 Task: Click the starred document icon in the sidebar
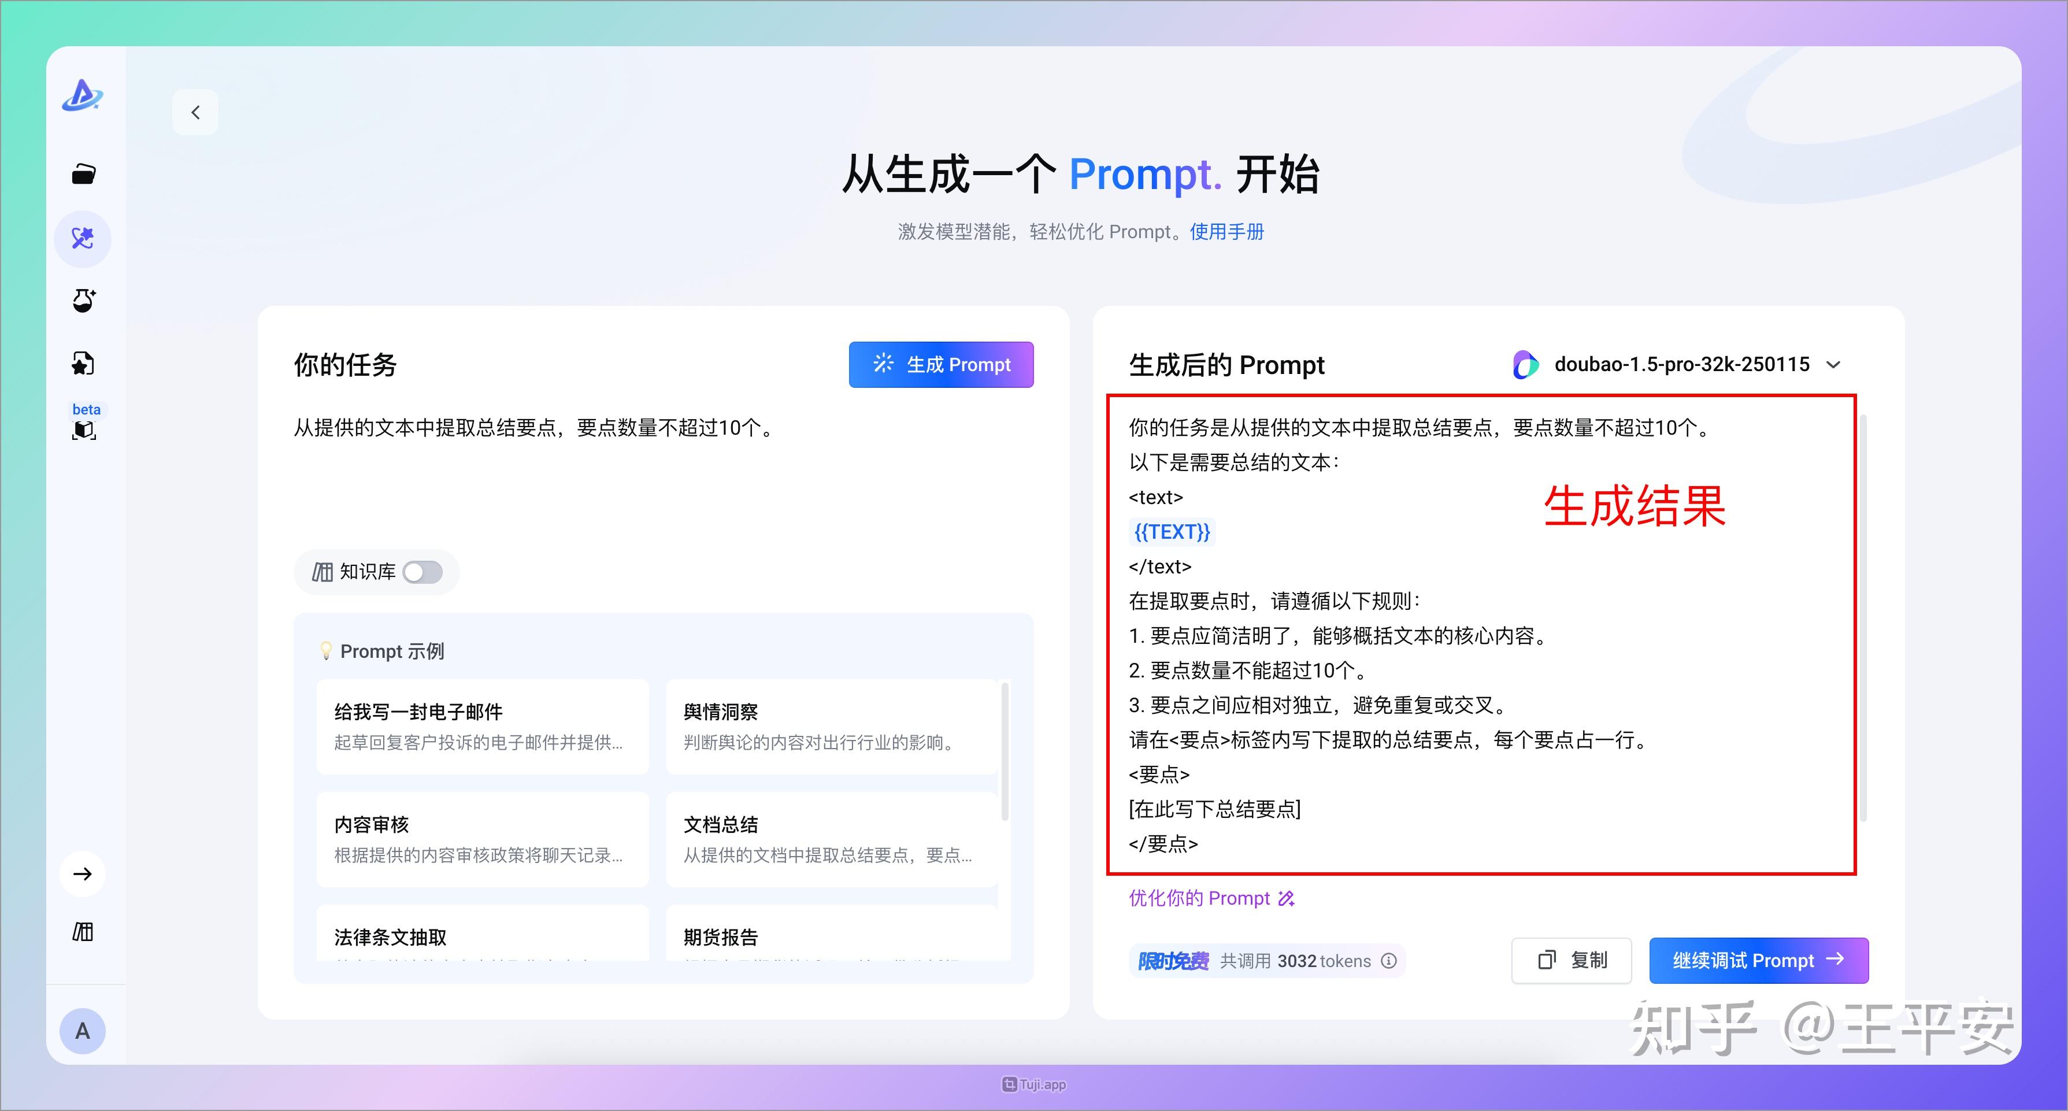tap(83, 364)
